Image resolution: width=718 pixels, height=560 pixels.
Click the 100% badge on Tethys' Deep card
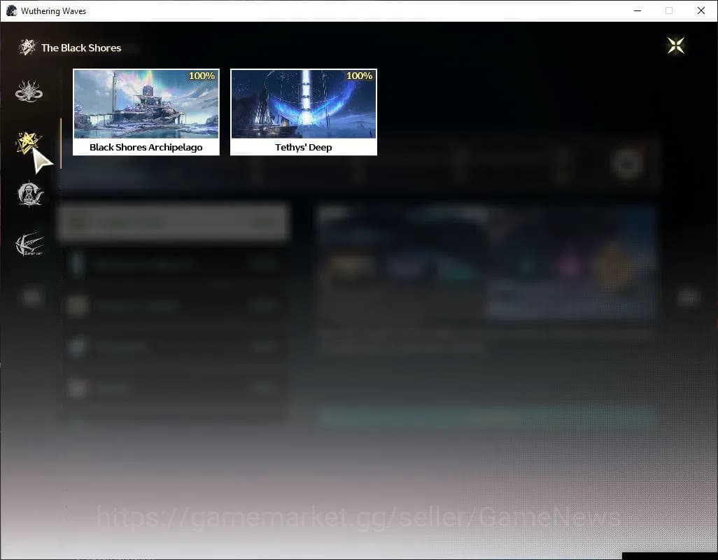[358, 76]
